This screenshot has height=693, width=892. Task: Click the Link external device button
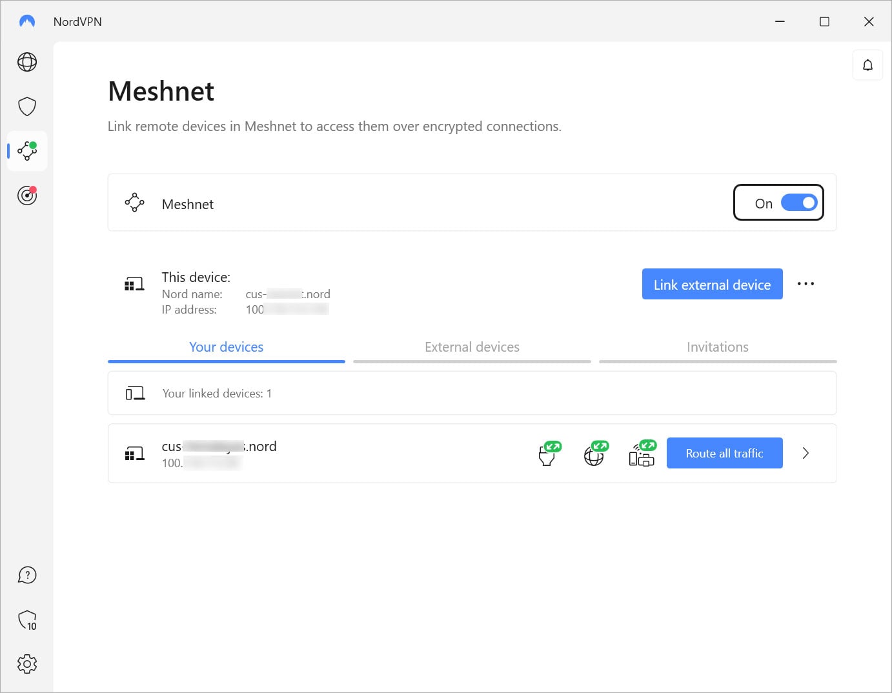point(712,284)
